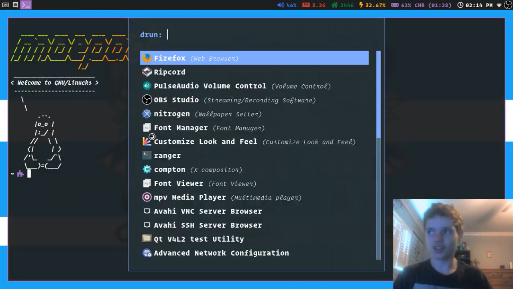513x289 pixels.
Task: Click the mpv Media Player icon
Action: pos(147,197)
